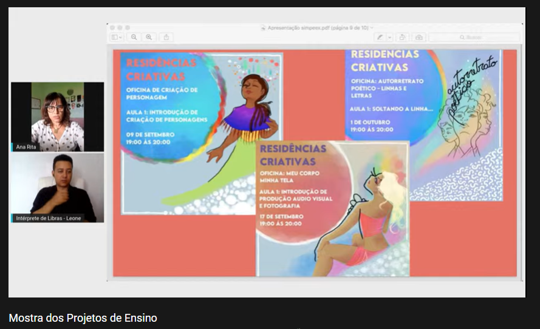Open the sidebar view options menu
This screenshot has width=540, height=329.
(115, 37)
